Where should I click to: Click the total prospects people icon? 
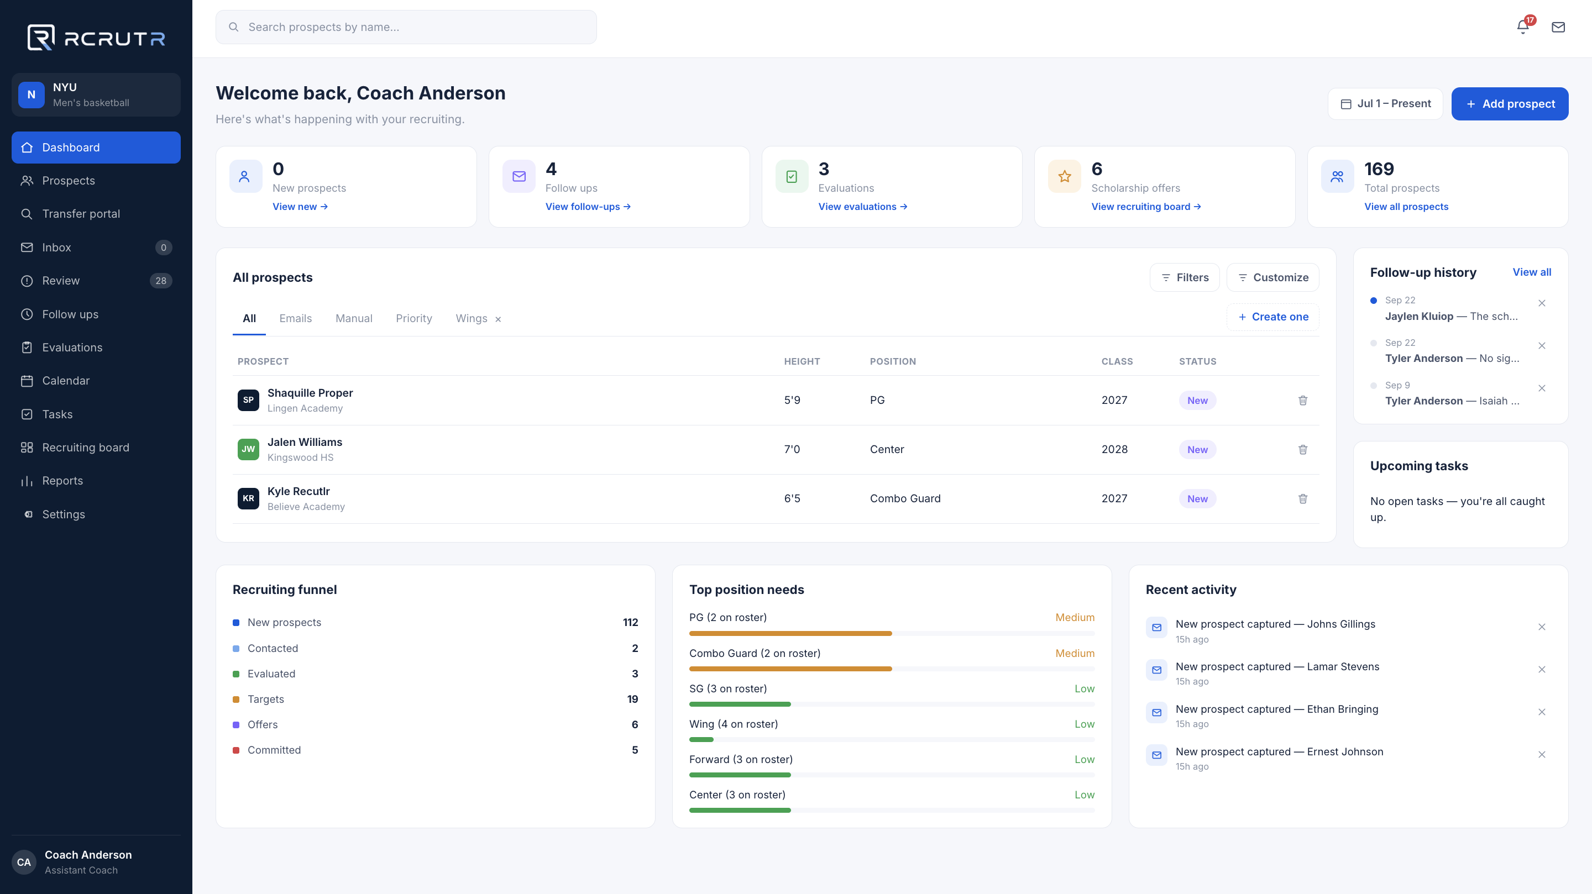tap(1337, 177)
